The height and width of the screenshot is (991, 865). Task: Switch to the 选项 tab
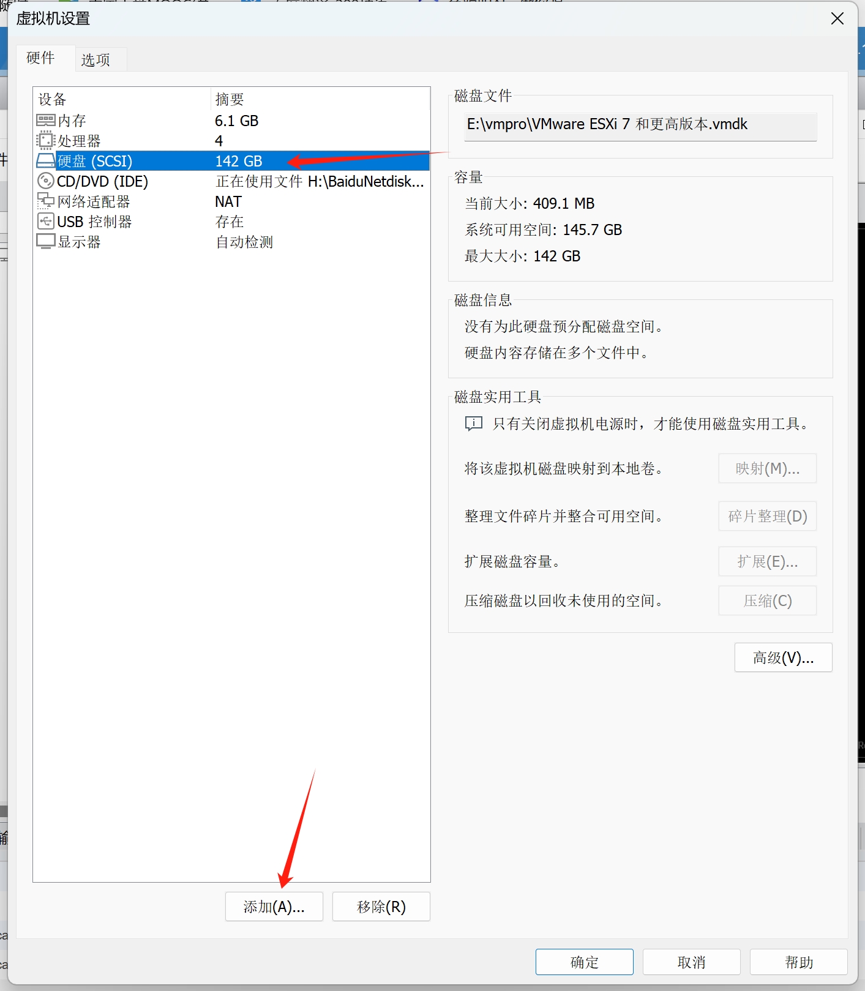[96, 60]
